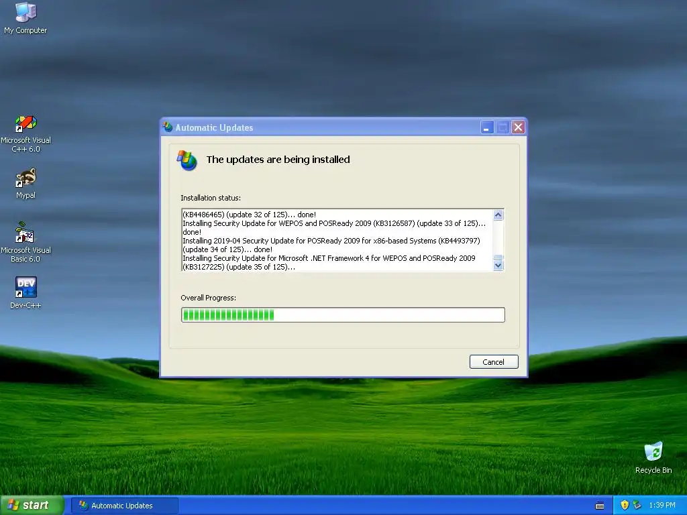Open the My Computer desktop icon
Image resolution: width=687 pixels, height=515 pixels.
pyautogui.click(x=25, y=18)
